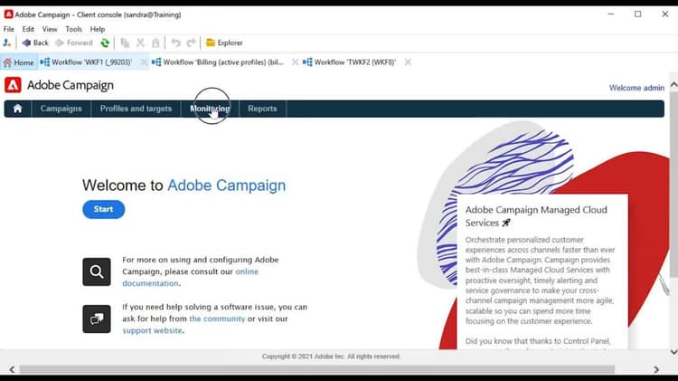Click the 'Welcome to Adobe Campaign' heading

coord(184,186)
